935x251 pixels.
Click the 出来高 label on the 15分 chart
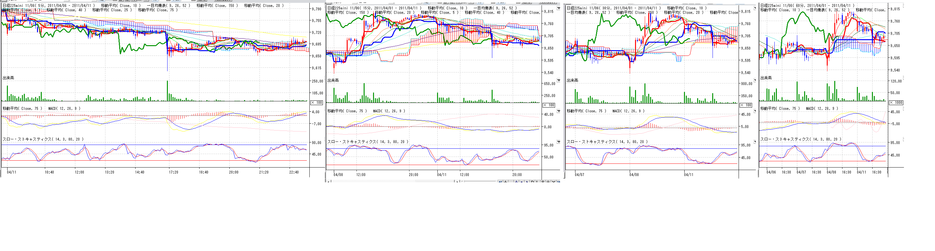(x=333, y=81)
